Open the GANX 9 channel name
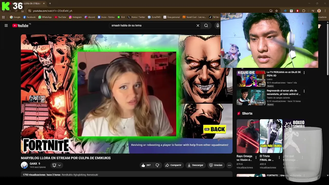This screenshot has height=185, width=329. [x=35, y=164]
